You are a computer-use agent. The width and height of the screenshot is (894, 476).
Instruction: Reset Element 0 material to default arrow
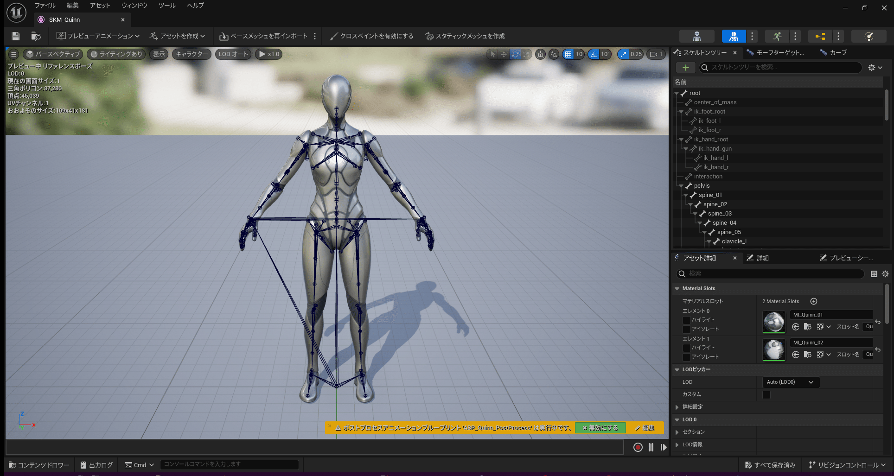coord(878,322)
